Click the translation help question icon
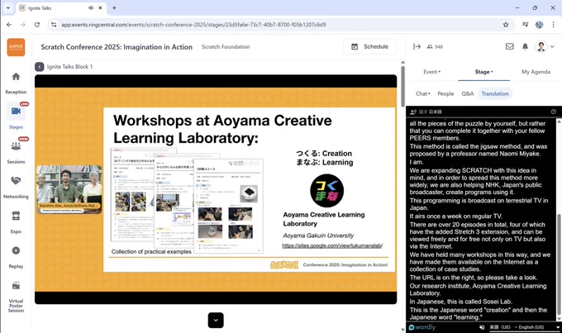The height and width of the screenshot is (333, 562). pyautogui.click(x=554, y=112)
